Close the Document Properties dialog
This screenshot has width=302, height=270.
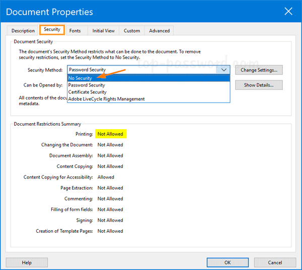[288, 11]
